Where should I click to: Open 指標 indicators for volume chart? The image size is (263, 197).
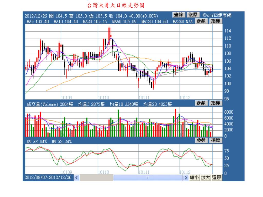[216, 103]
